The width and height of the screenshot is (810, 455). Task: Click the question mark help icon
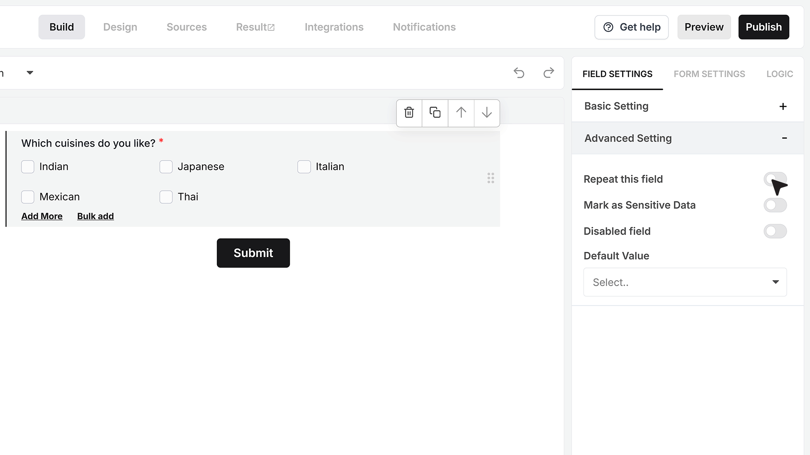click(608, 27)
